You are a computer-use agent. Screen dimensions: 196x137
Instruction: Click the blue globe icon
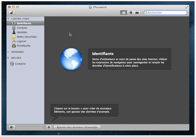[71, 59]
